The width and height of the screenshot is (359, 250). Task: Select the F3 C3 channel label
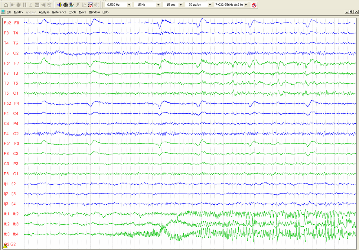pos(11,154)
